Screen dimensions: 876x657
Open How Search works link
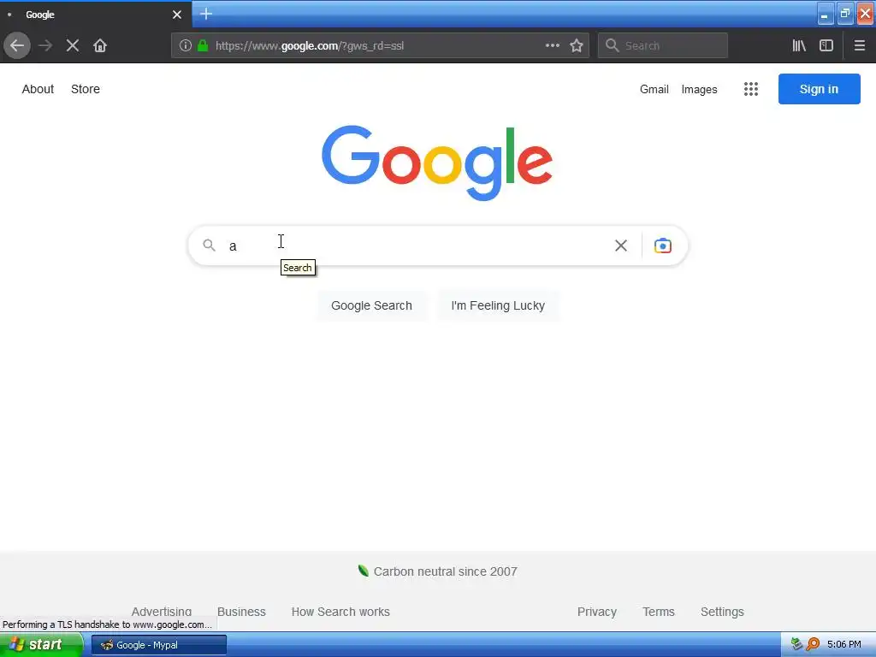pyautogui.click(x=340, y=612)
